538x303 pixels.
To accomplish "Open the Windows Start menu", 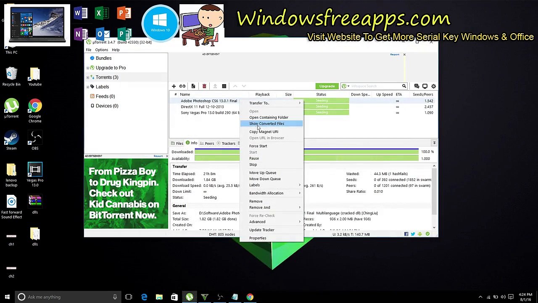I will [7, 297].
